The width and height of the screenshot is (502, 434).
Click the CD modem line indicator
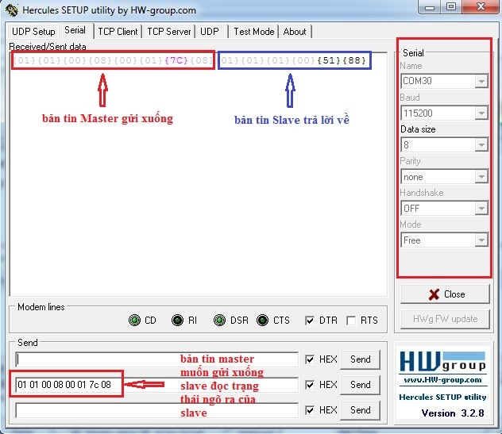coord(134,320)
